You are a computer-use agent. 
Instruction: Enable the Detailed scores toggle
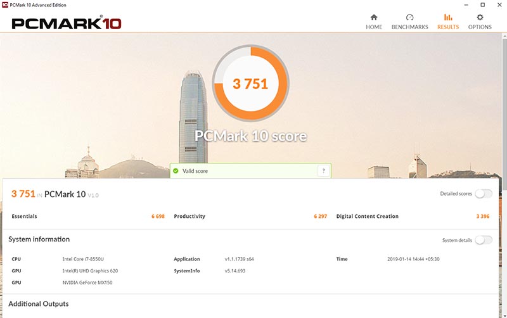(484, 194)
